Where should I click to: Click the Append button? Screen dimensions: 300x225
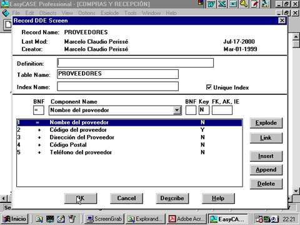[x=266, y=170]
